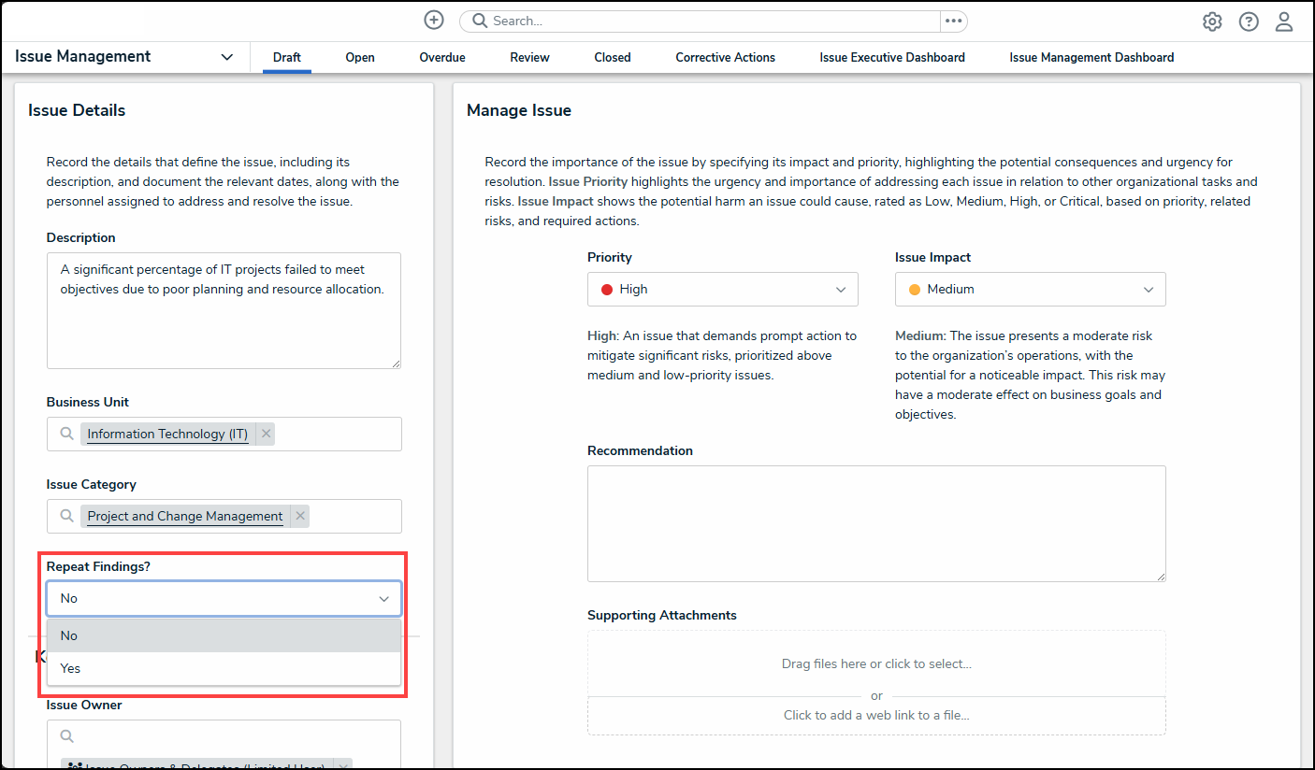Open the settings gear icon
Viewport: 1315px width, 770px height.
(1212, 21)
